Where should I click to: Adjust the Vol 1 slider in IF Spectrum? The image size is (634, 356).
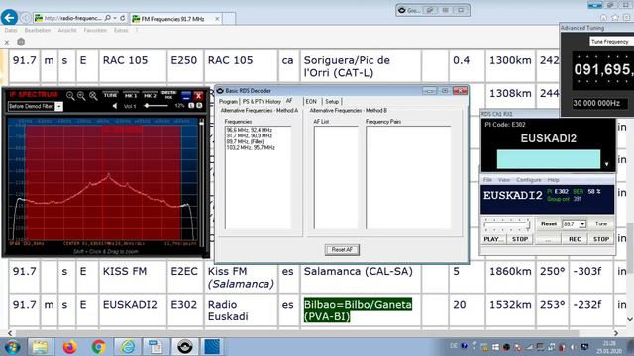157,106
